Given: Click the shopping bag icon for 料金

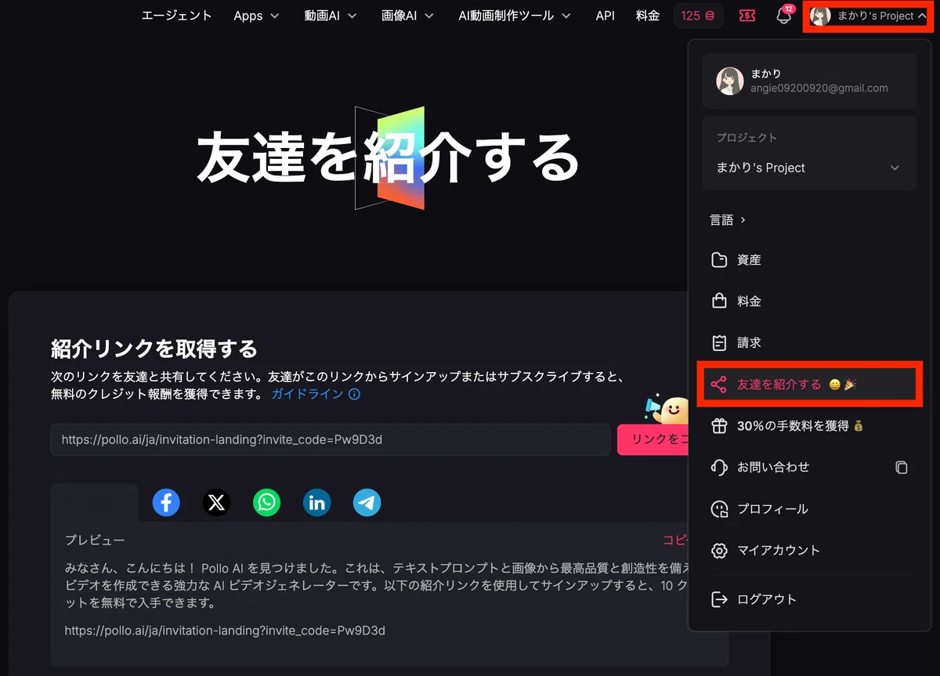Looking at the screenshot, I should pos(719,302).
